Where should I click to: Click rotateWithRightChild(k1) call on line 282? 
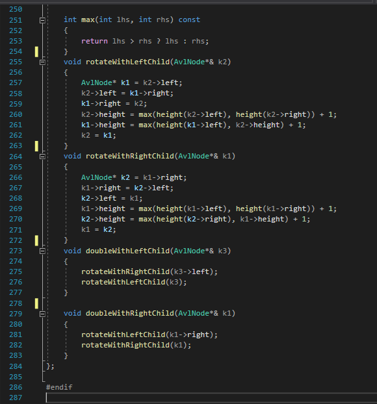coord(136,345)
